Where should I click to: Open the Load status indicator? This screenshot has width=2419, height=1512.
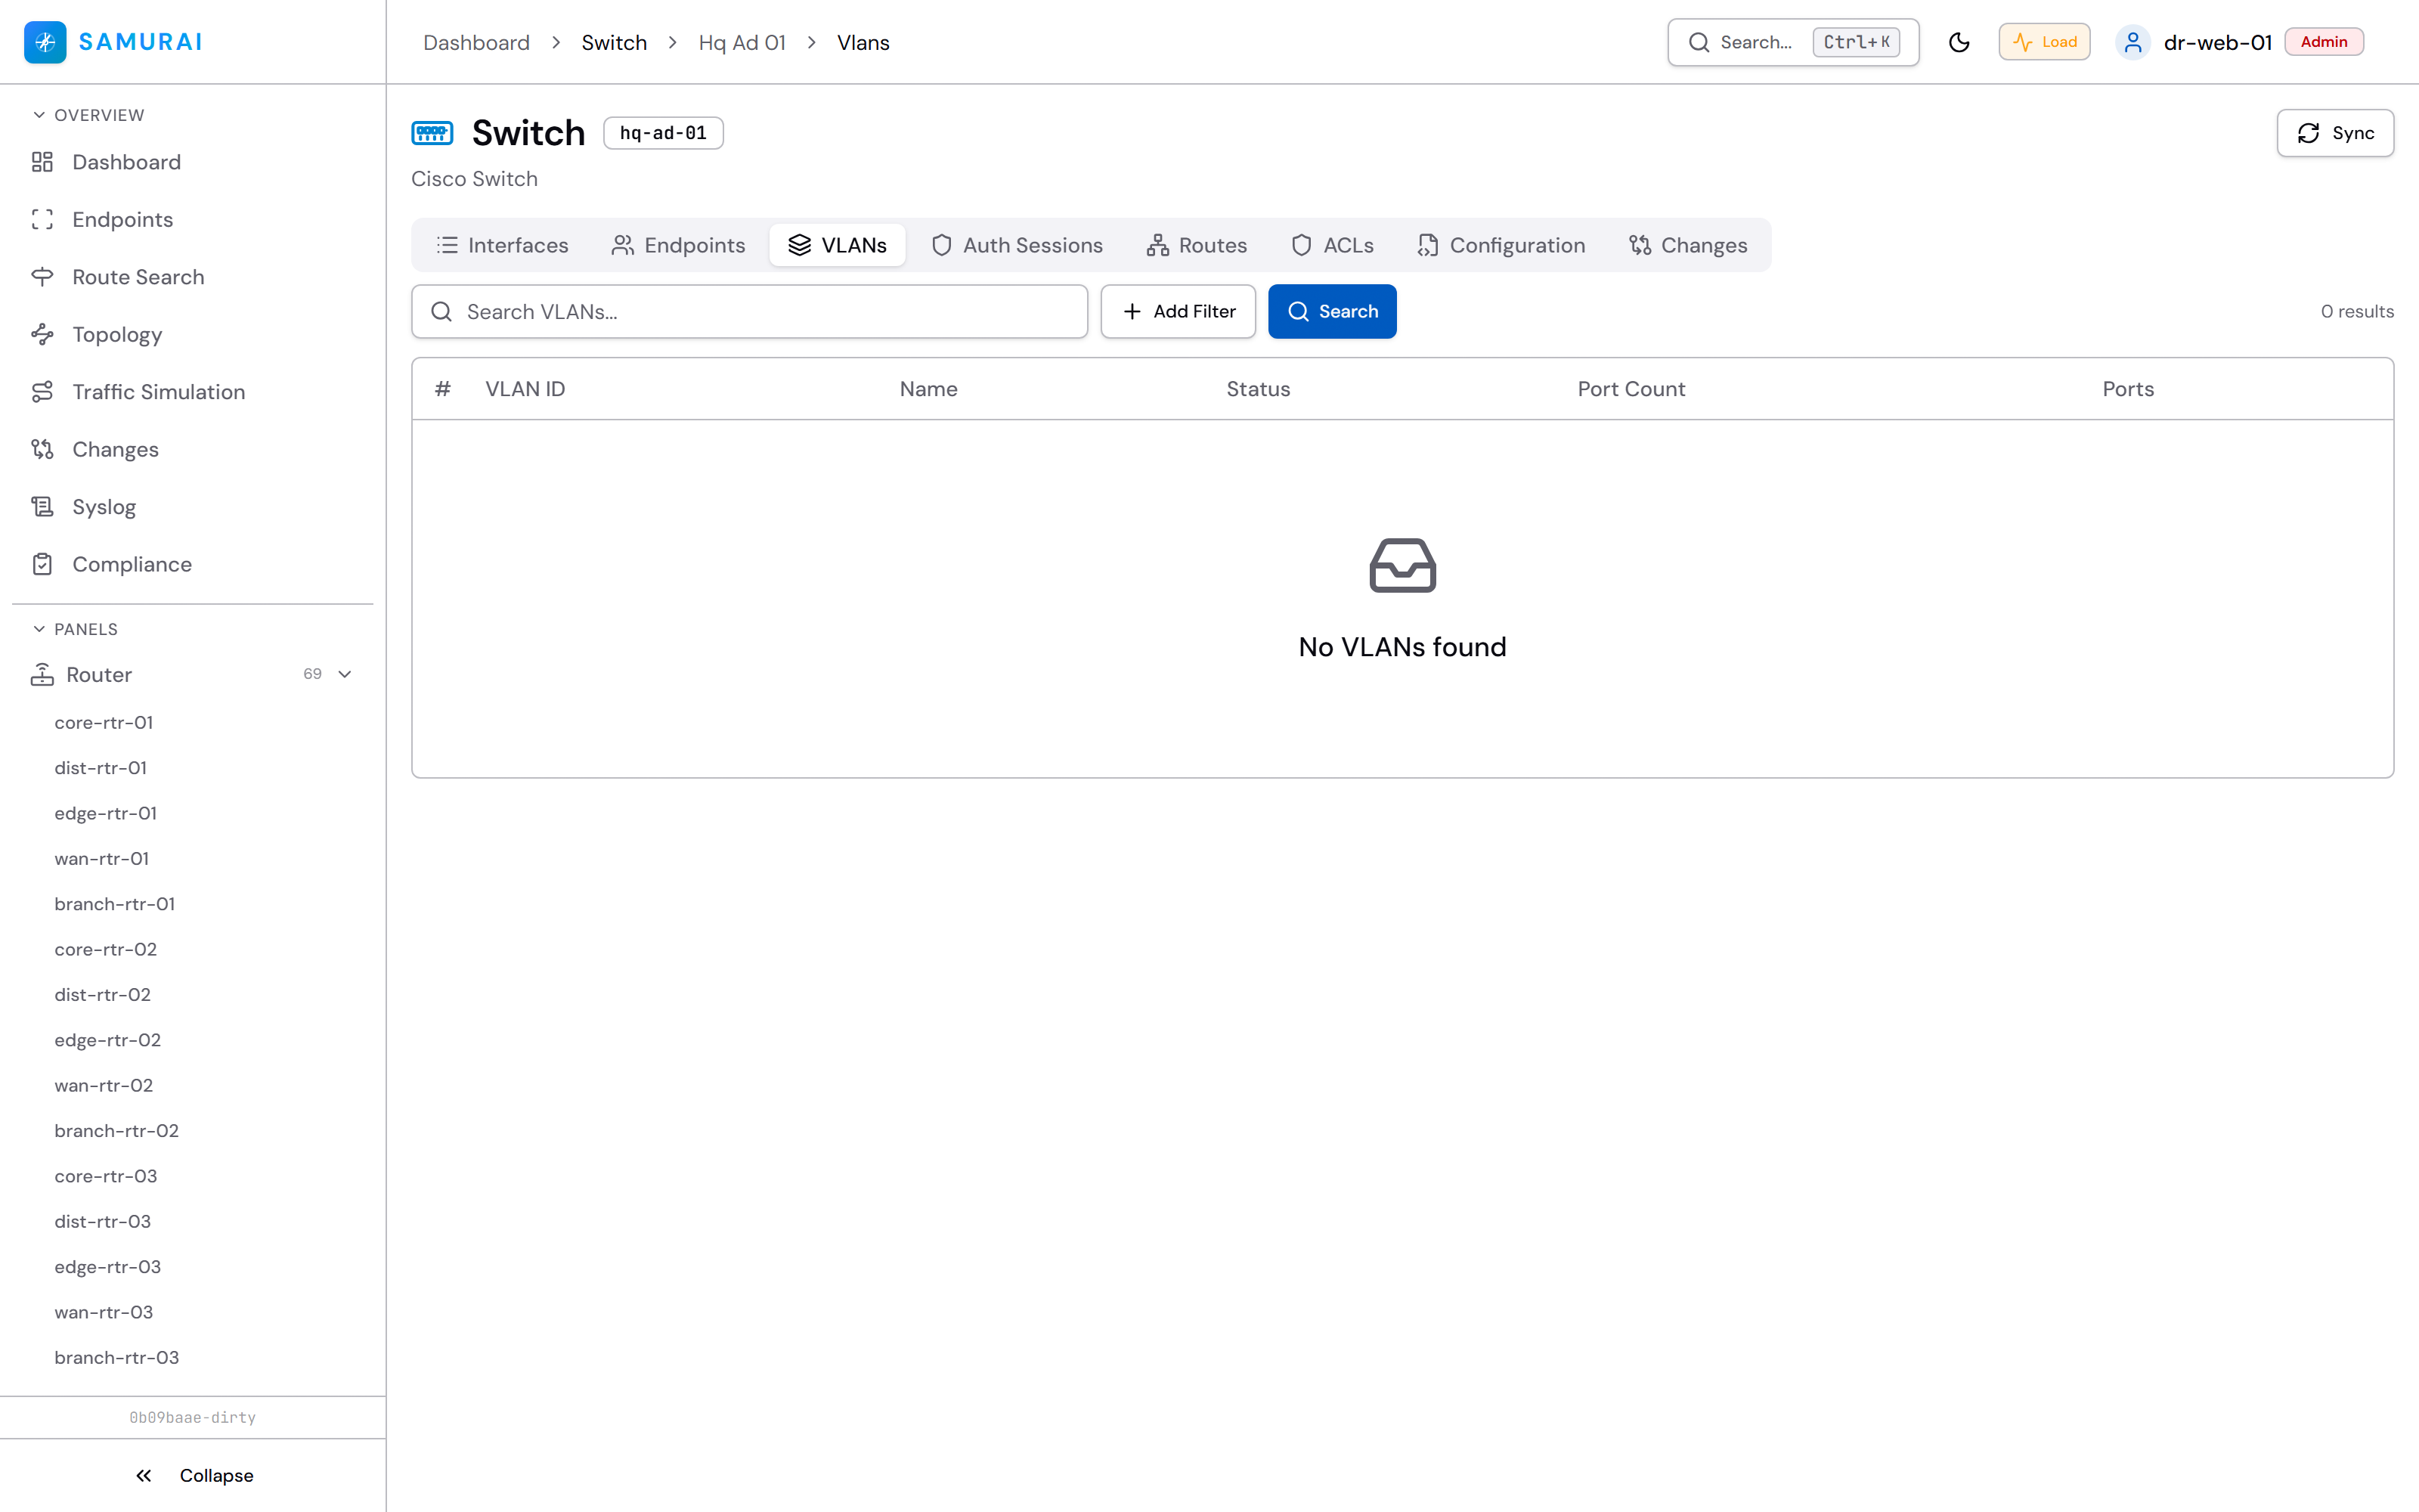pyautogui.click(x=2044, y=42)
